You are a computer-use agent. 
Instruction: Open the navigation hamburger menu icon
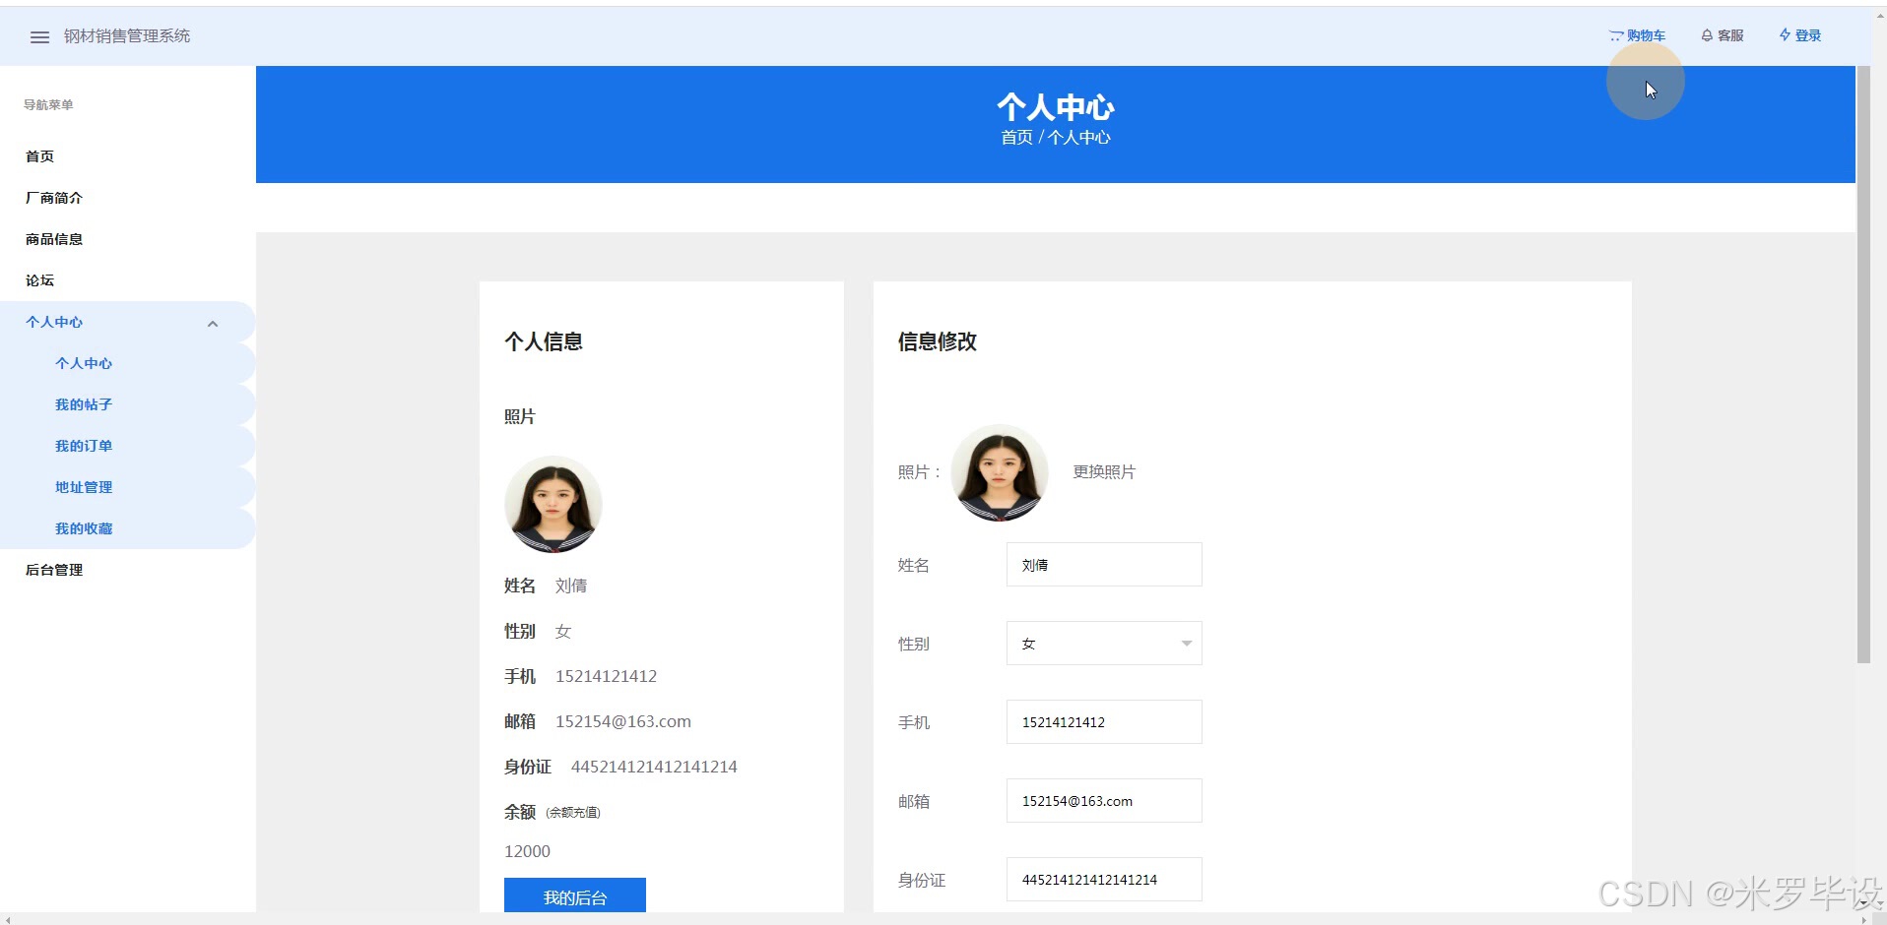pos(39,36)
